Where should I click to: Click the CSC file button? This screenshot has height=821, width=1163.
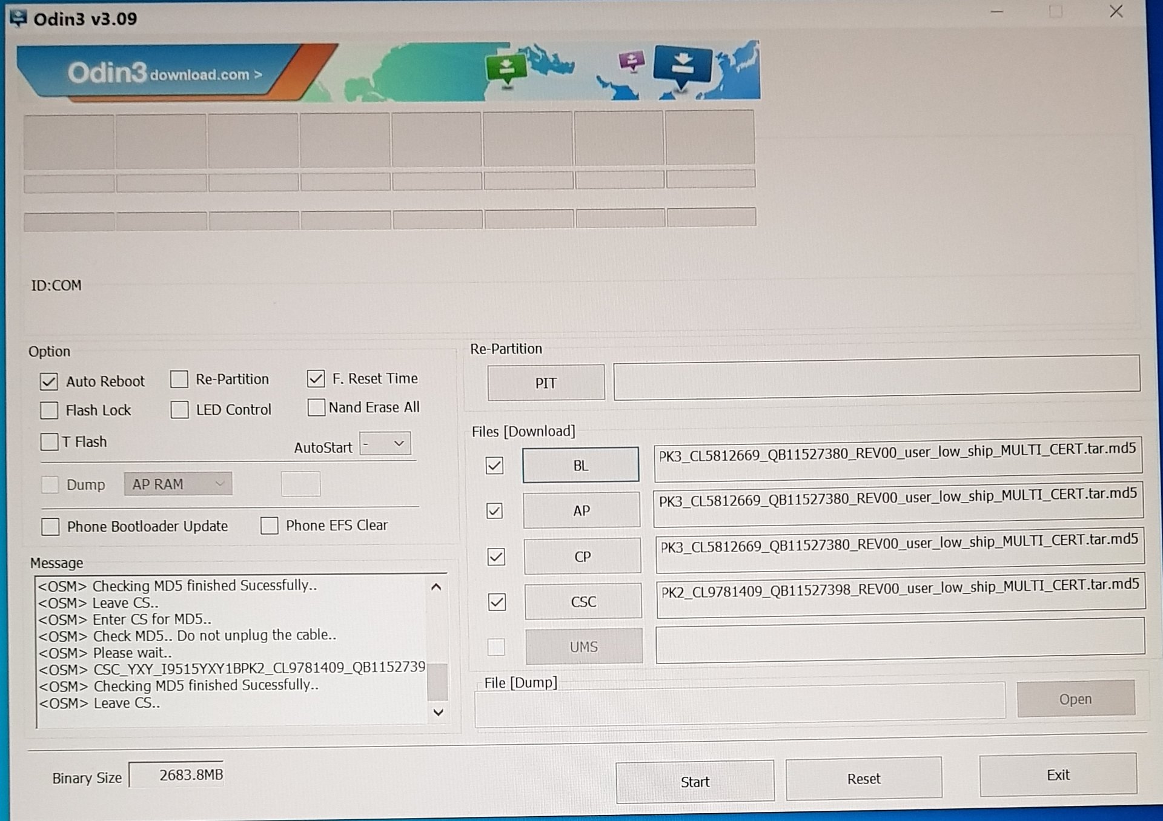pyautogui.click(x=583, y=601)
